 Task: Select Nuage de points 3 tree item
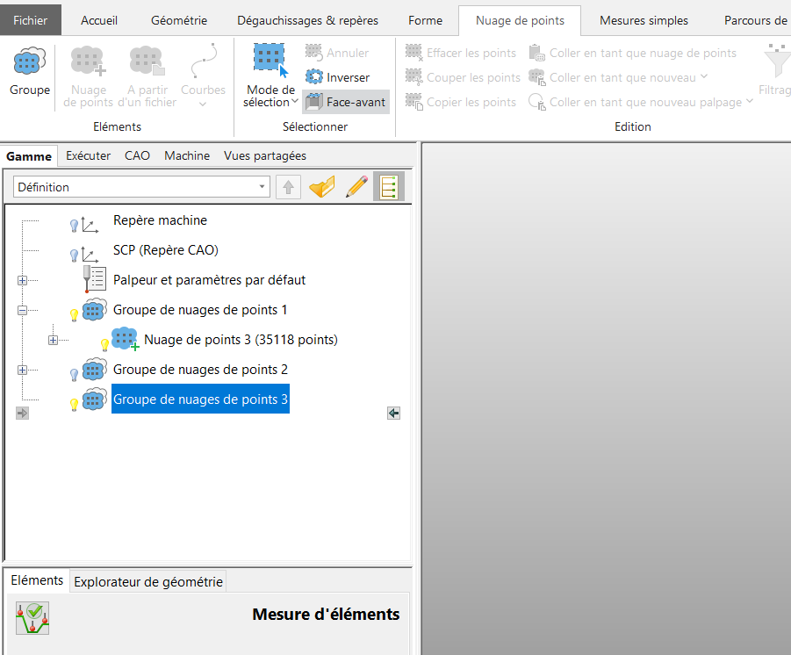240,340
